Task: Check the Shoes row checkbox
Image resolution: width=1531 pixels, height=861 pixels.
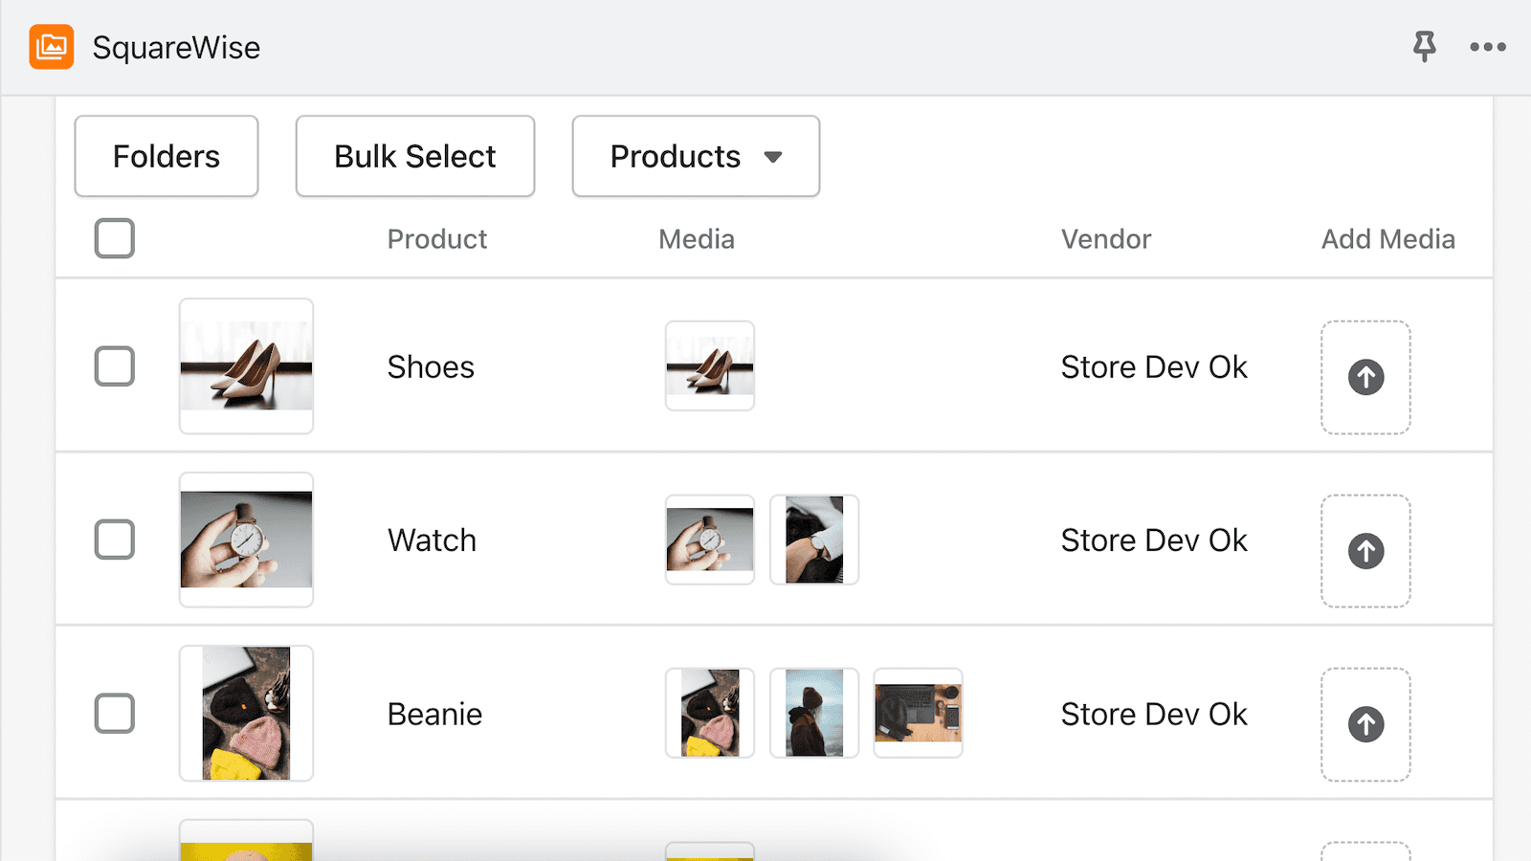Action: point(114,365)
